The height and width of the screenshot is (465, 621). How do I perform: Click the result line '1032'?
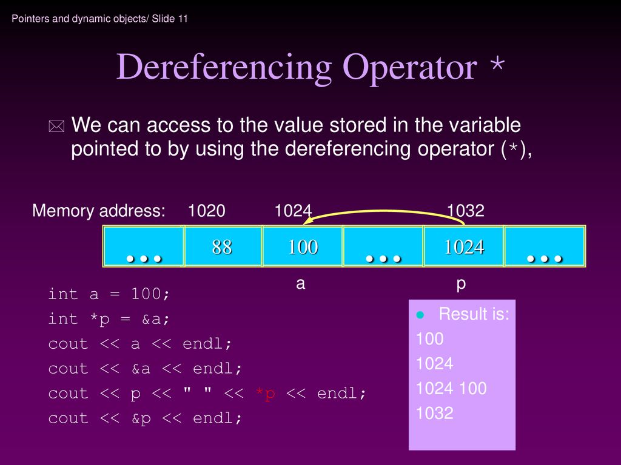434,414
